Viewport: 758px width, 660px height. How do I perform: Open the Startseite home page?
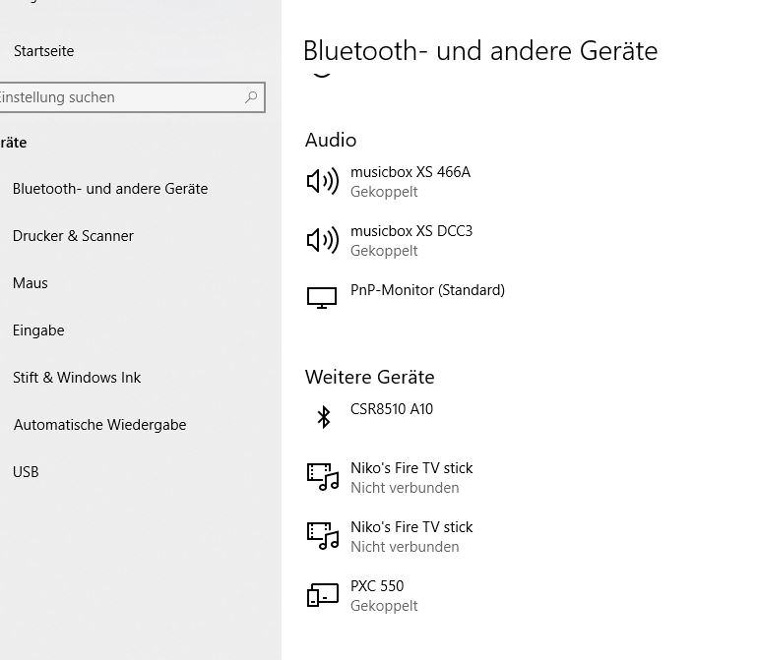[44, 51]
